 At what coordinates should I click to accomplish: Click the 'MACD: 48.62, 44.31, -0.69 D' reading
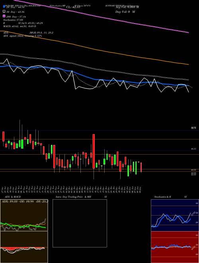tap(20, 26)
